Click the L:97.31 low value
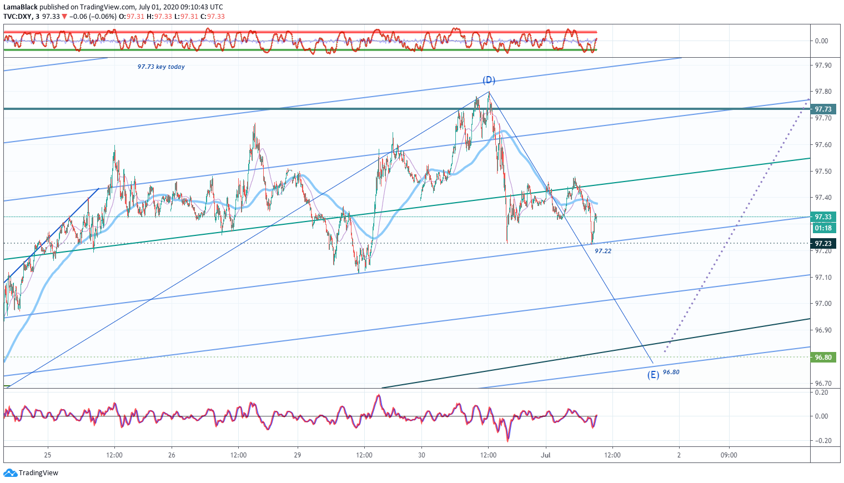 click(x=186, y=17)
